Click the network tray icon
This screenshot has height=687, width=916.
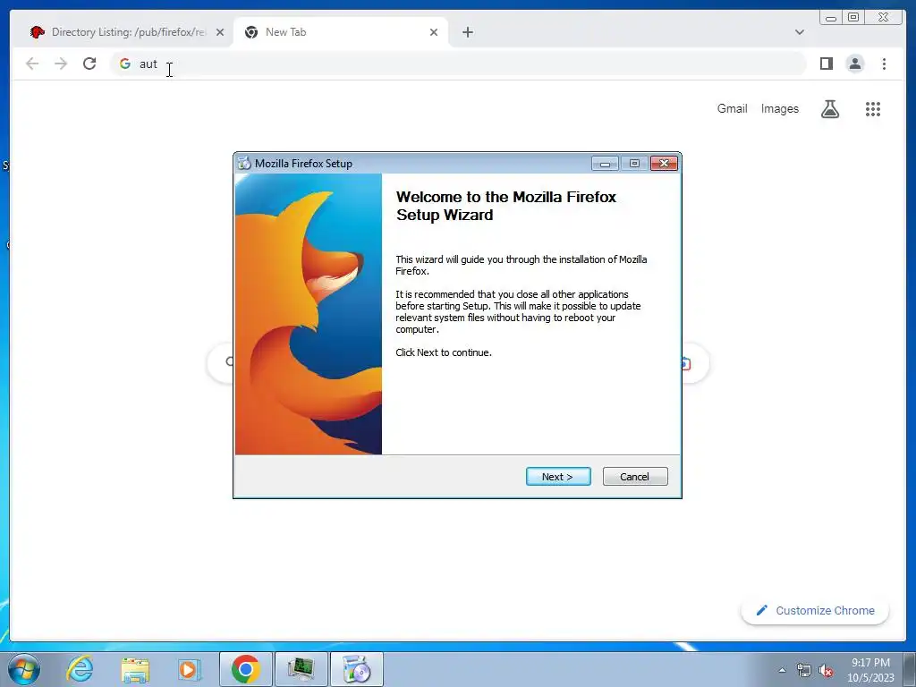click(x=804, y=671)
